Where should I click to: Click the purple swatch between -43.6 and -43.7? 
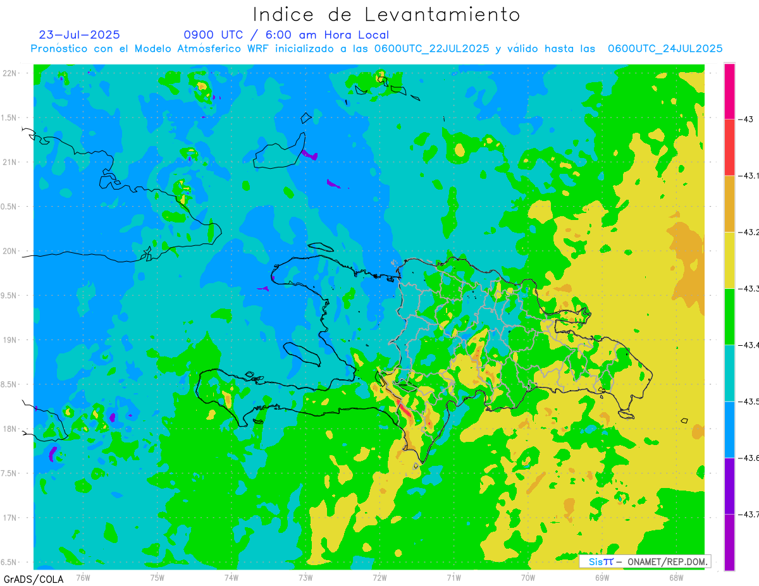click(729, 485)
